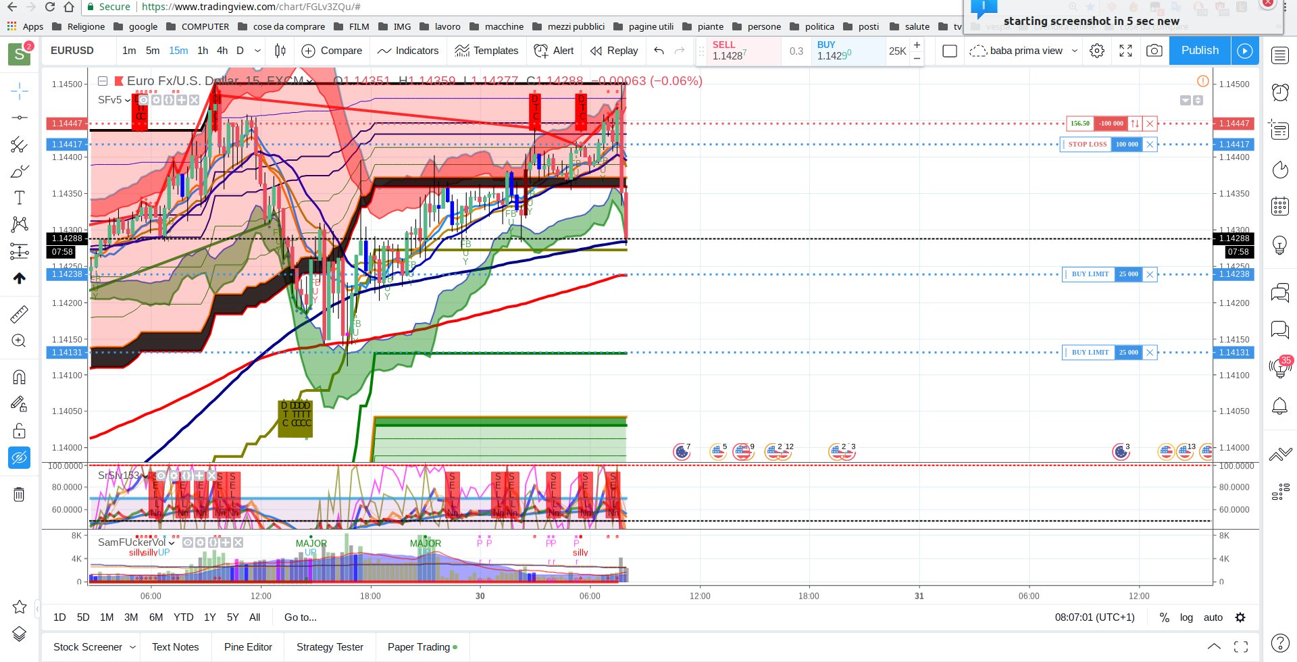
Task: Toggle log scale
Action: [1186, 617]
